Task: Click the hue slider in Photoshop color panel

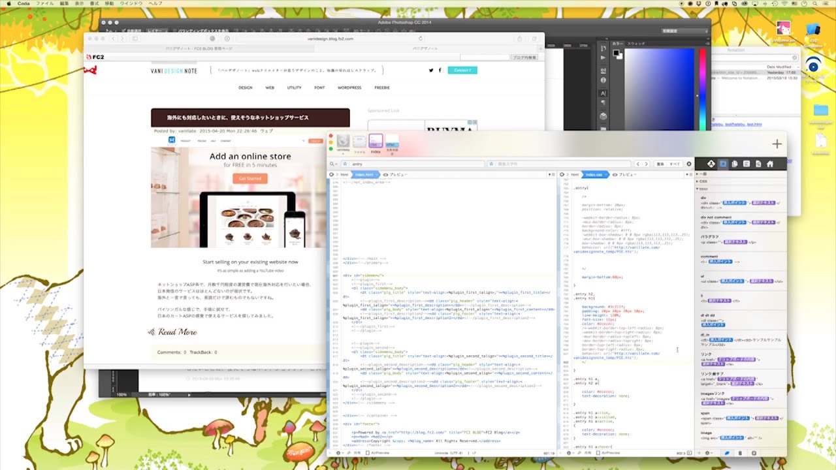Action: (x=703, y=89)
